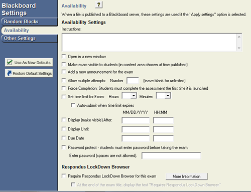This screenshot has height=192, width=251.
Task: Focus the Instructions text area
Action: [152, 42]
